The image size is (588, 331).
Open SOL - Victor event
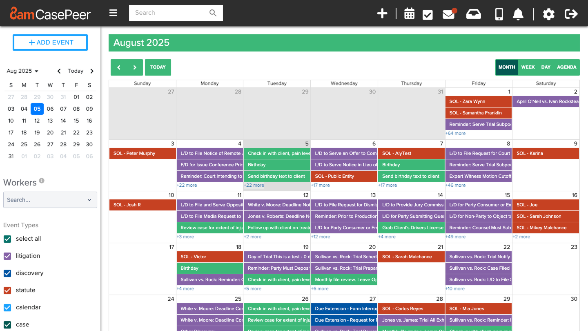pyautogui.click(x=210, y=257)
